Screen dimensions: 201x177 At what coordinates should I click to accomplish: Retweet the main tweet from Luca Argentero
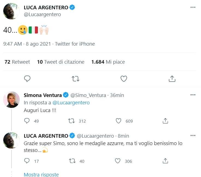point(75,79)
